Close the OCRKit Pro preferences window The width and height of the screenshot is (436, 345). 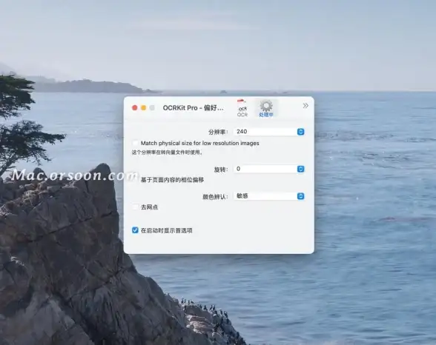point(135,107)
